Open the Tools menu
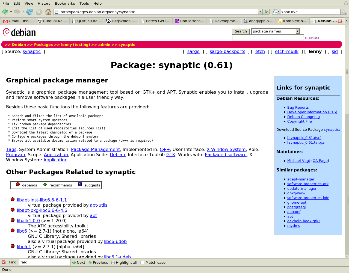This screenshot has height=273, width=349. [x=84, y=3]
